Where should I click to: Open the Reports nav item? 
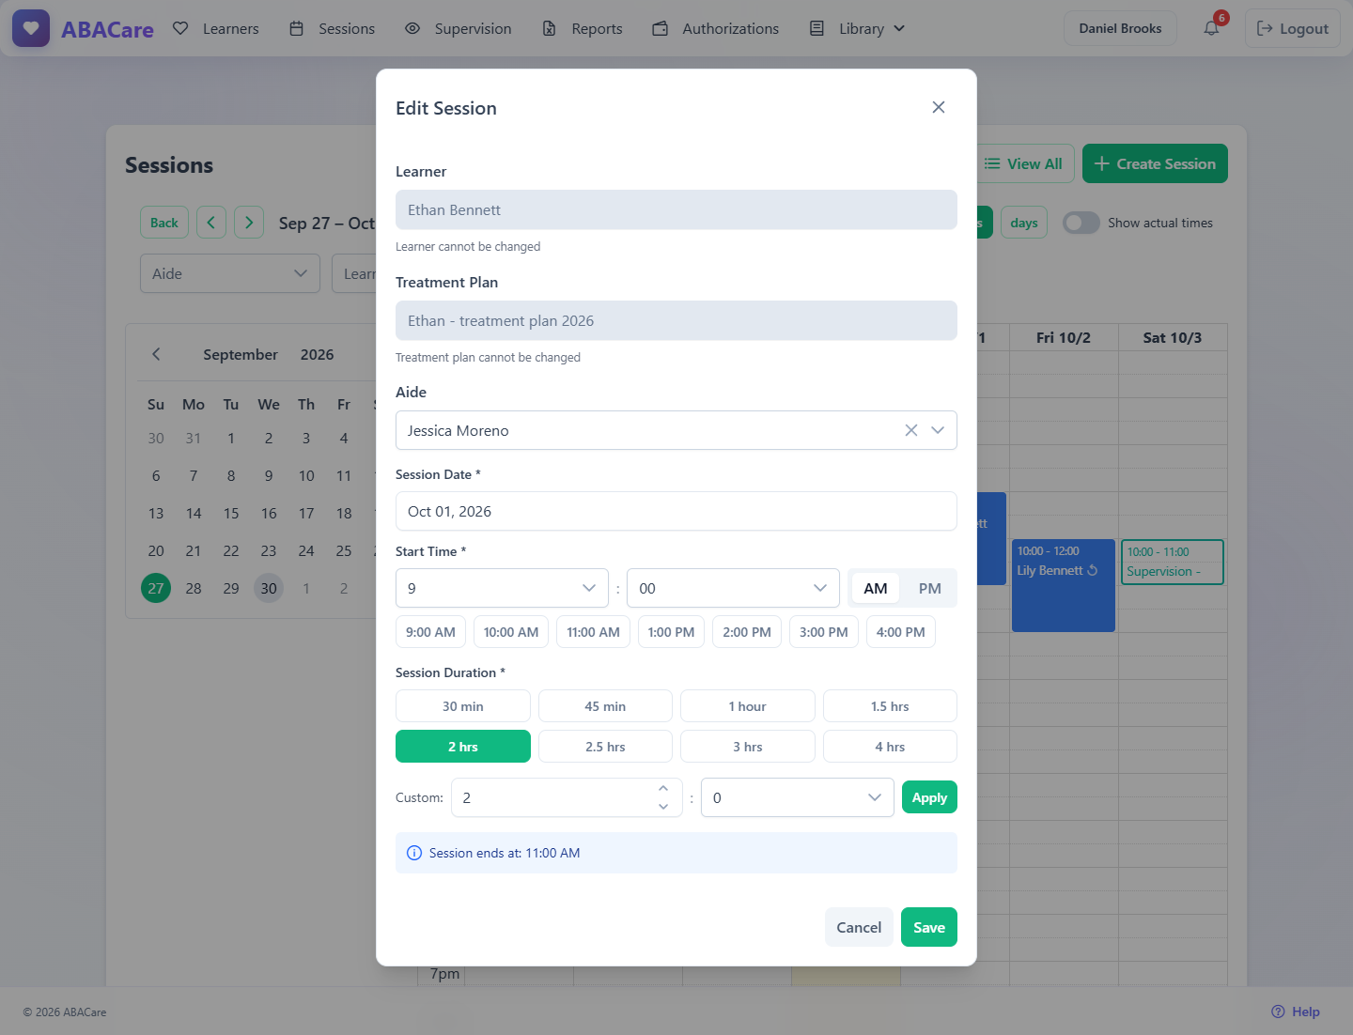(583, 28)
